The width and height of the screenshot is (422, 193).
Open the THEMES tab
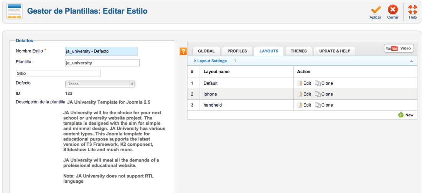[299, 51]
